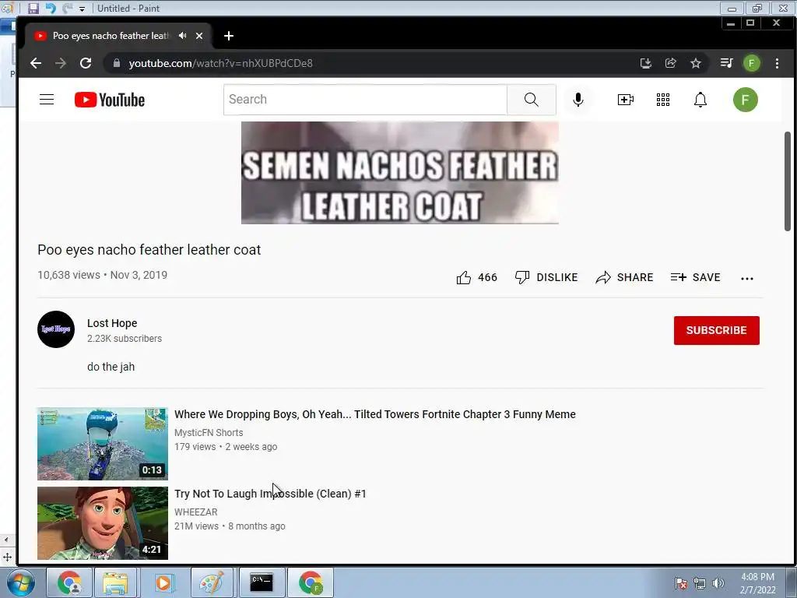
Task: Open the Create video camera icon
Action: point(625,100)
